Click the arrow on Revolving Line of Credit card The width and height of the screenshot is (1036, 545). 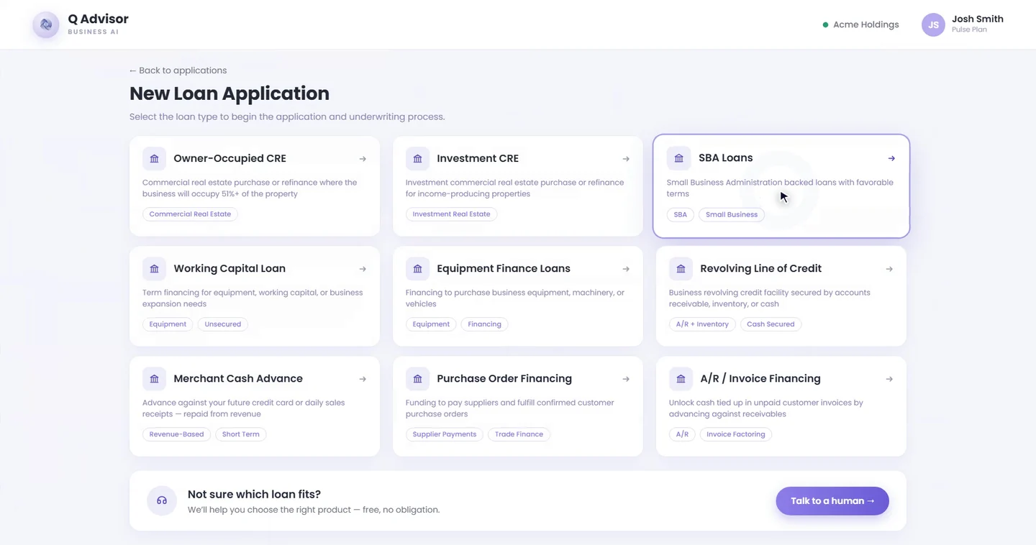coord(889,269)
